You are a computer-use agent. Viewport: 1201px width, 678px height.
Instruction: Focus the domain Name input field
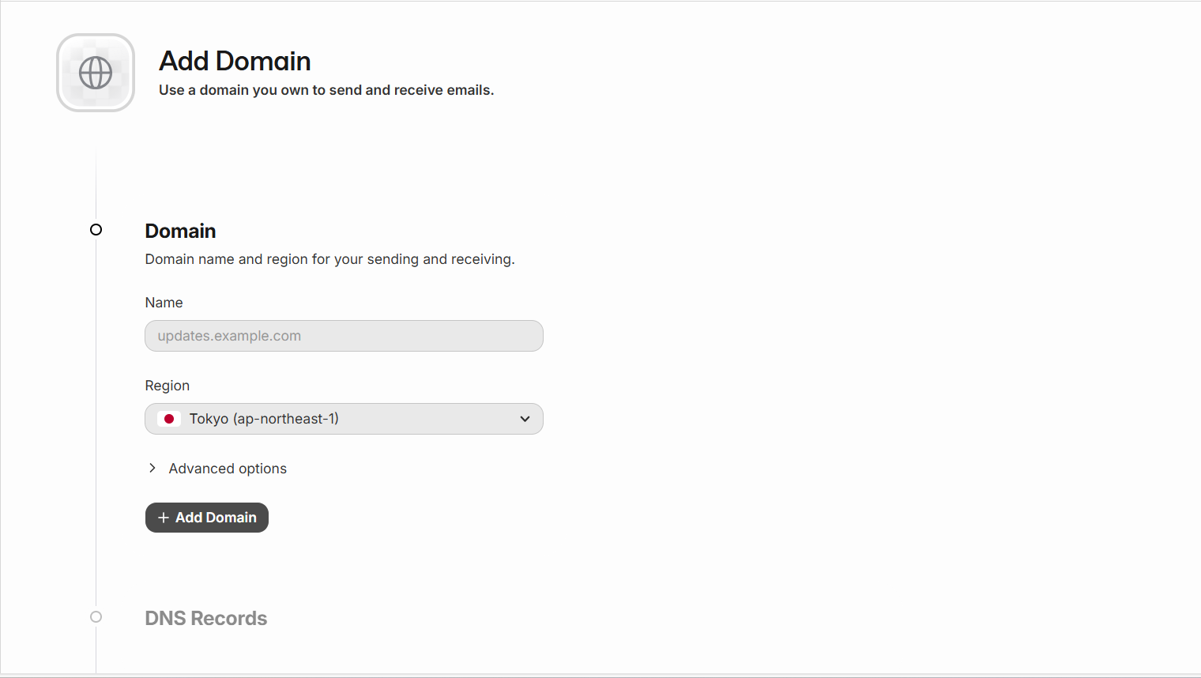(344, 336)
